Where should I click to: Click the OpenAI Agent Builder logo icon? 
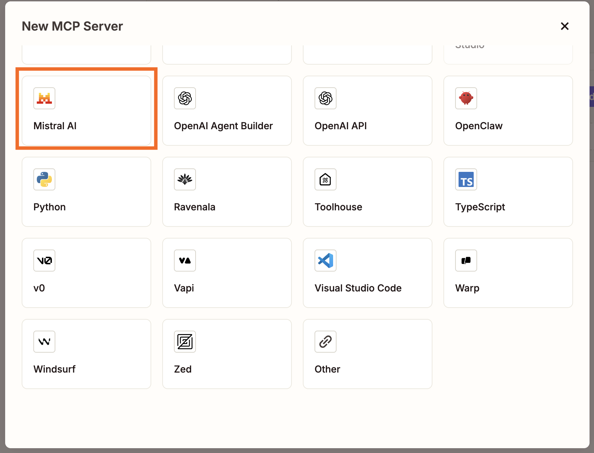click(185, 98)
